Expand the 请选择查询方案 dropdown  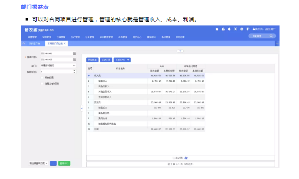coord(47,163)
